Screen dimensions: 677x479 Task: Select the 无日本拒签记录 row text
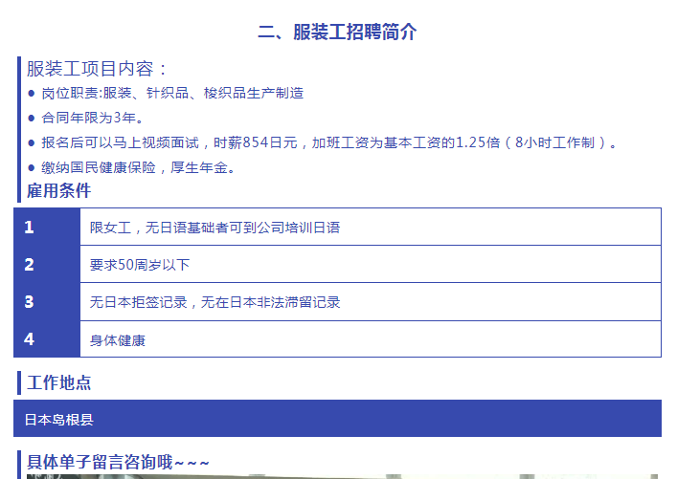(214, 302)
